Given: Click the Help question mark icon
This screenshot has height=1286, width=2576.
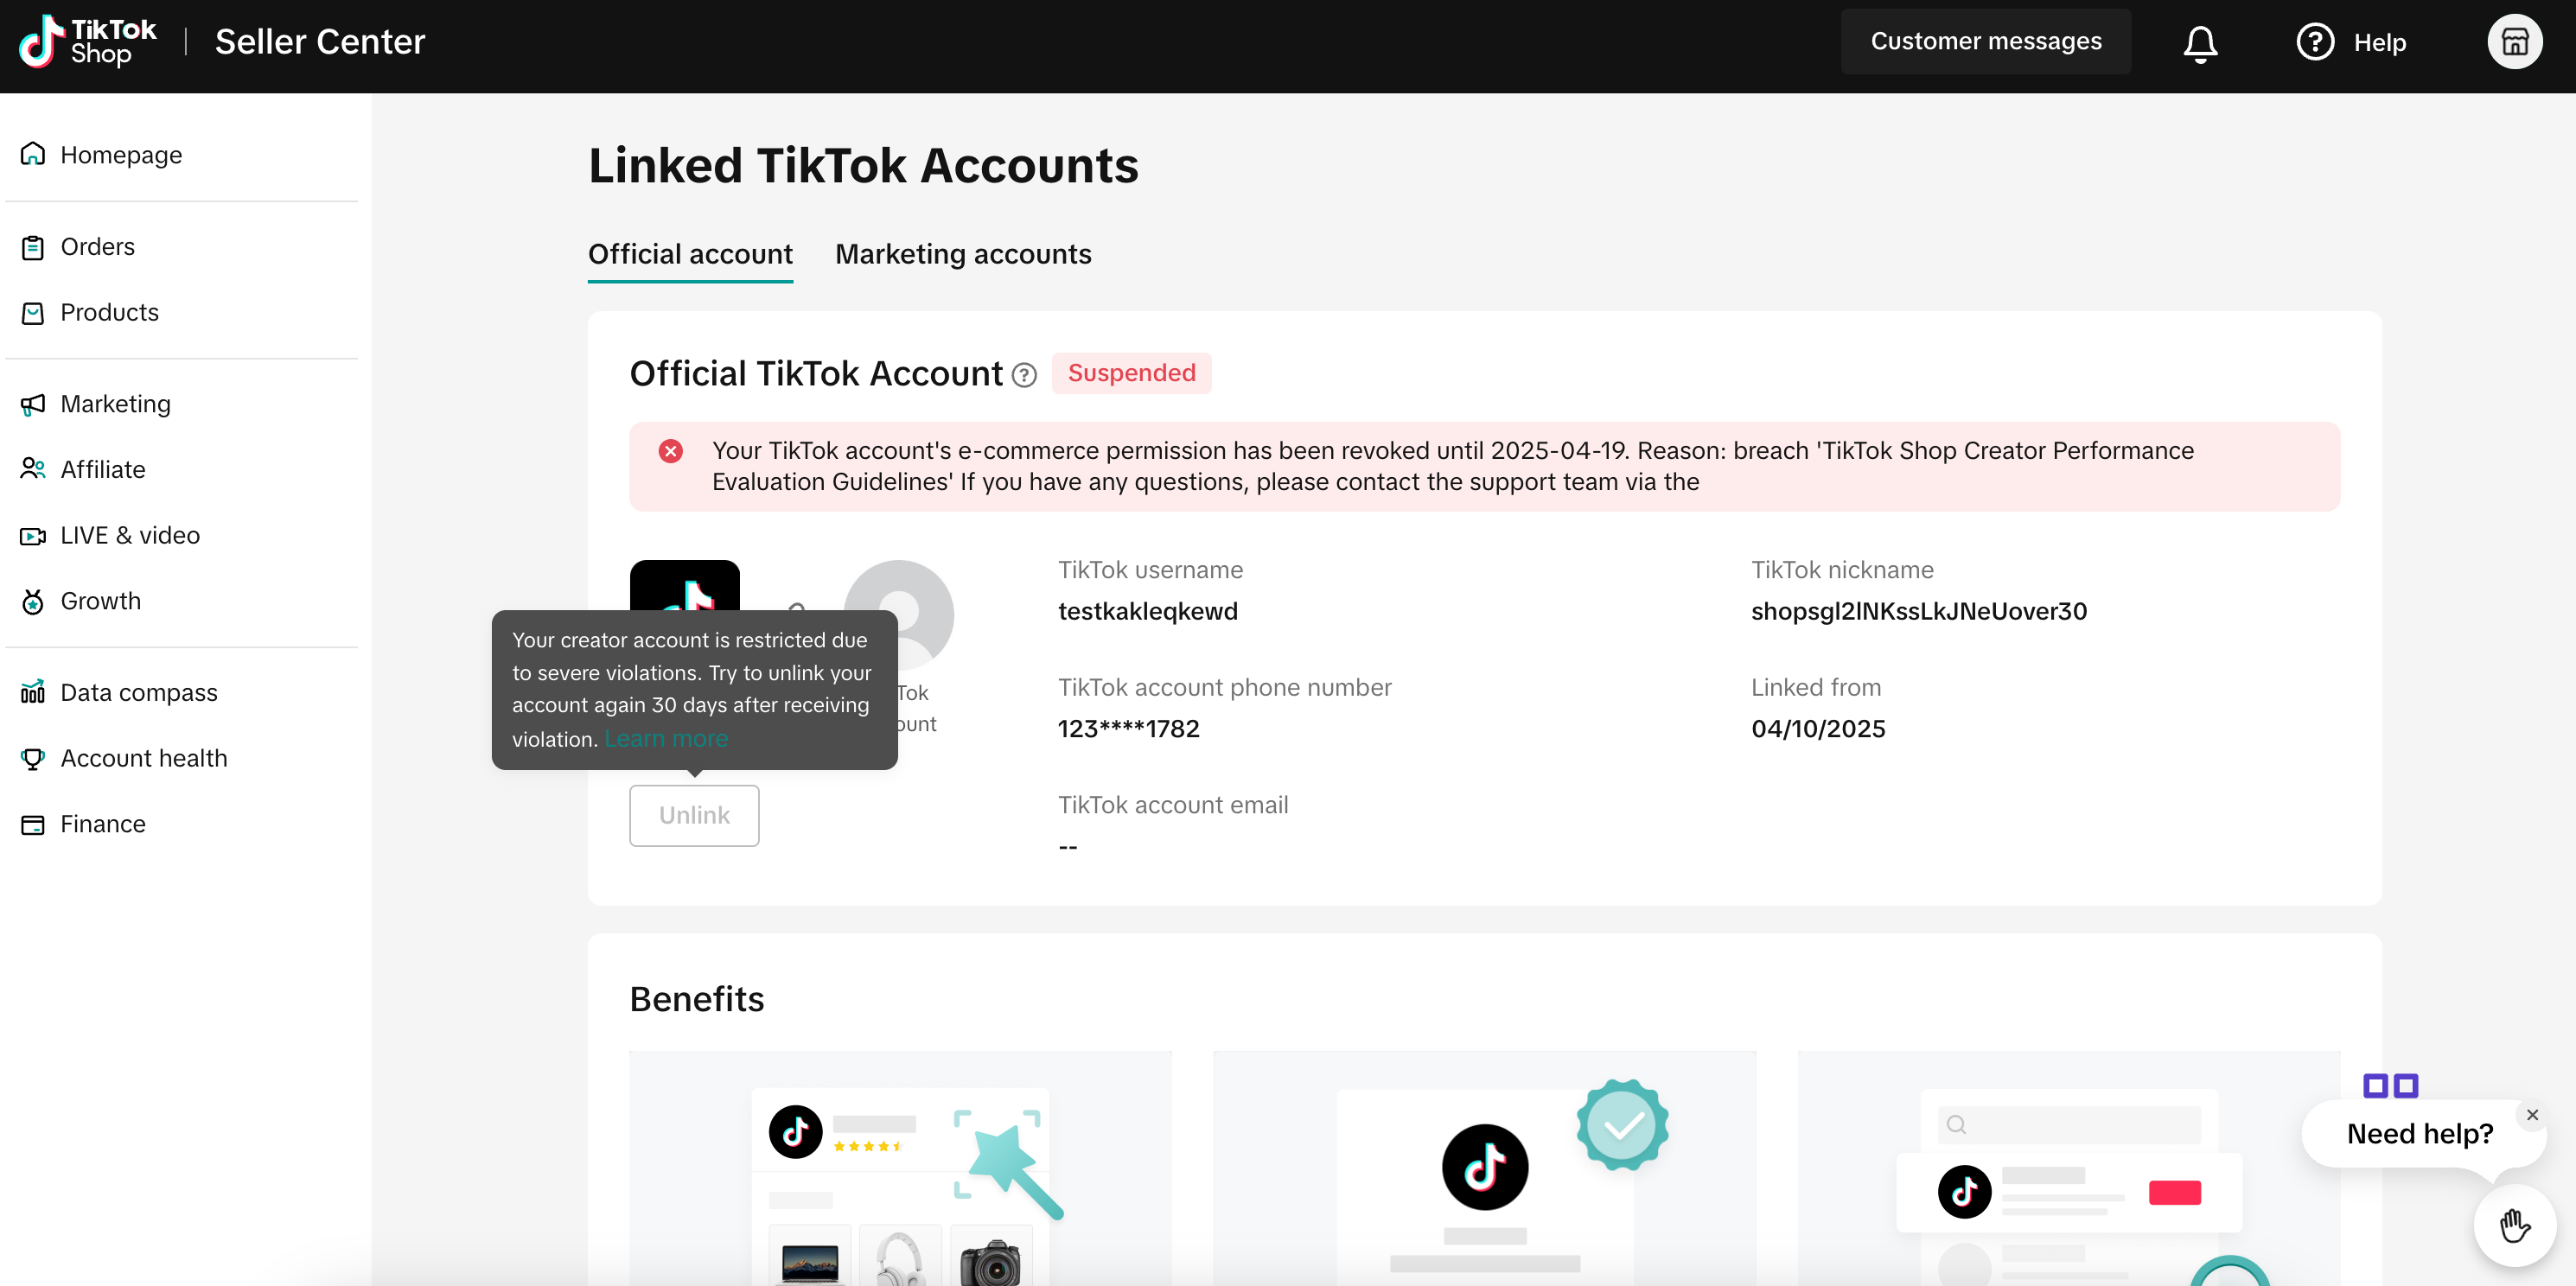Looking at the screenshot, I should pos(2314,42).
